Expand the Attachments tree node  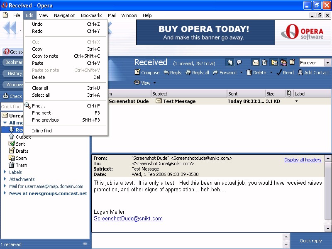[x=5, y=179]
